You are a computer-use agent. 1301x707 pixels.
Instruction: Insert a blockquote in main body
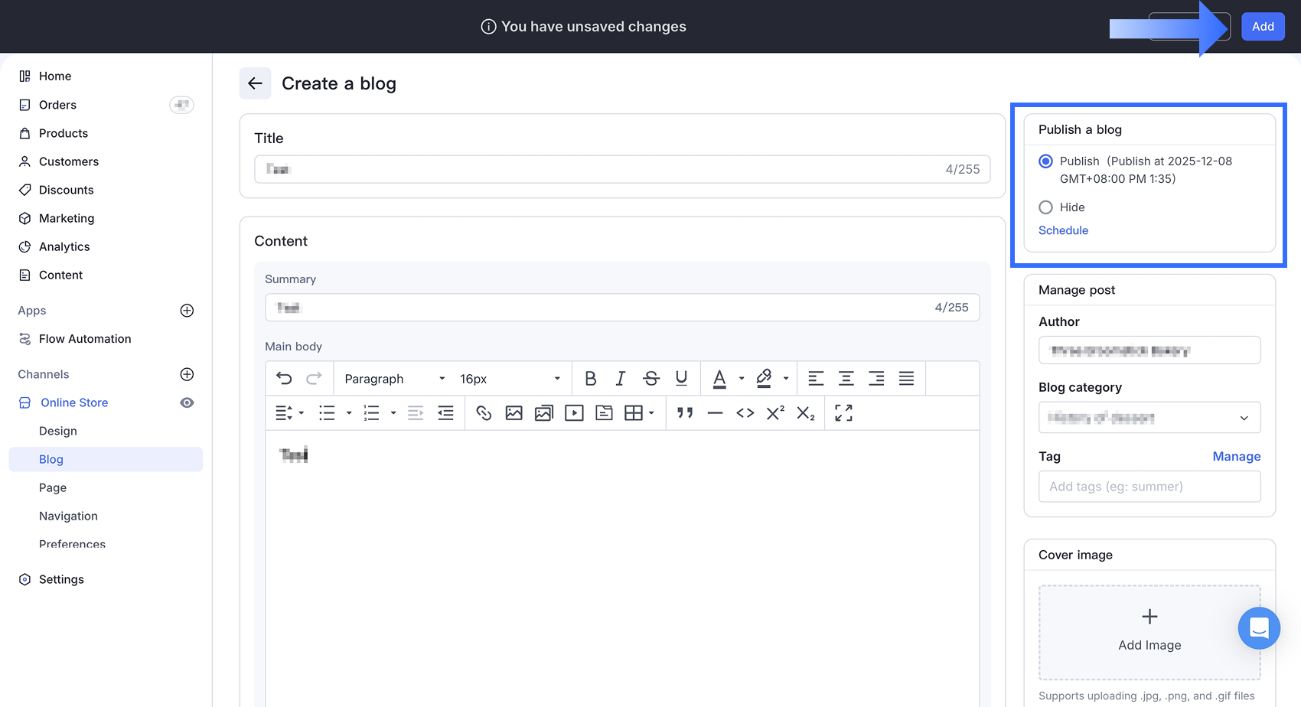[x=685, y=413]
